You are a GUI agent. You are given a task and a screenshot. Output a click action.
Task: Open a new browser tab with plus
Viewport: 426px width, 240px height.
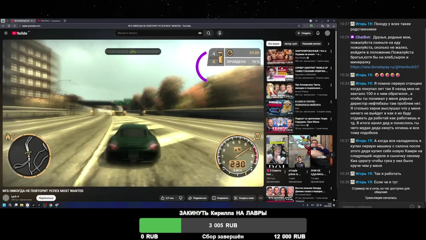click(x=65, y=21)
